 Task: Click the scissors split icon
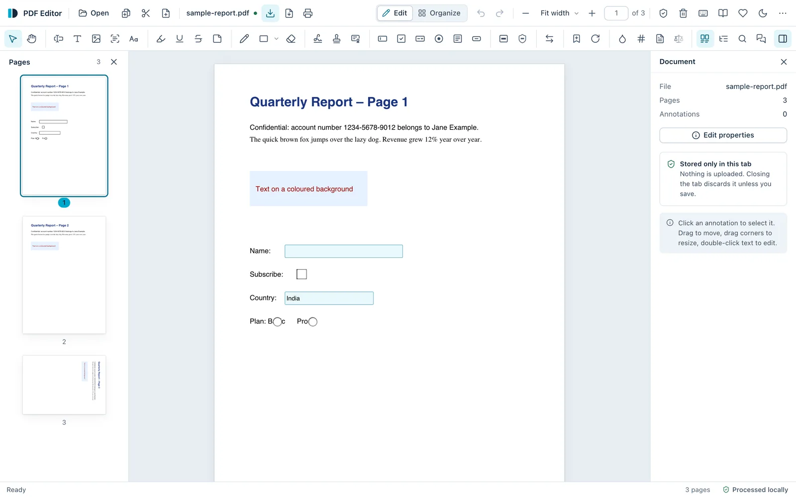(x=146, y=13)
